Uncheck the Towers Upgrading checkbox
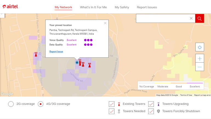Screen dimensions: 211x119 [x=151, y=104]
